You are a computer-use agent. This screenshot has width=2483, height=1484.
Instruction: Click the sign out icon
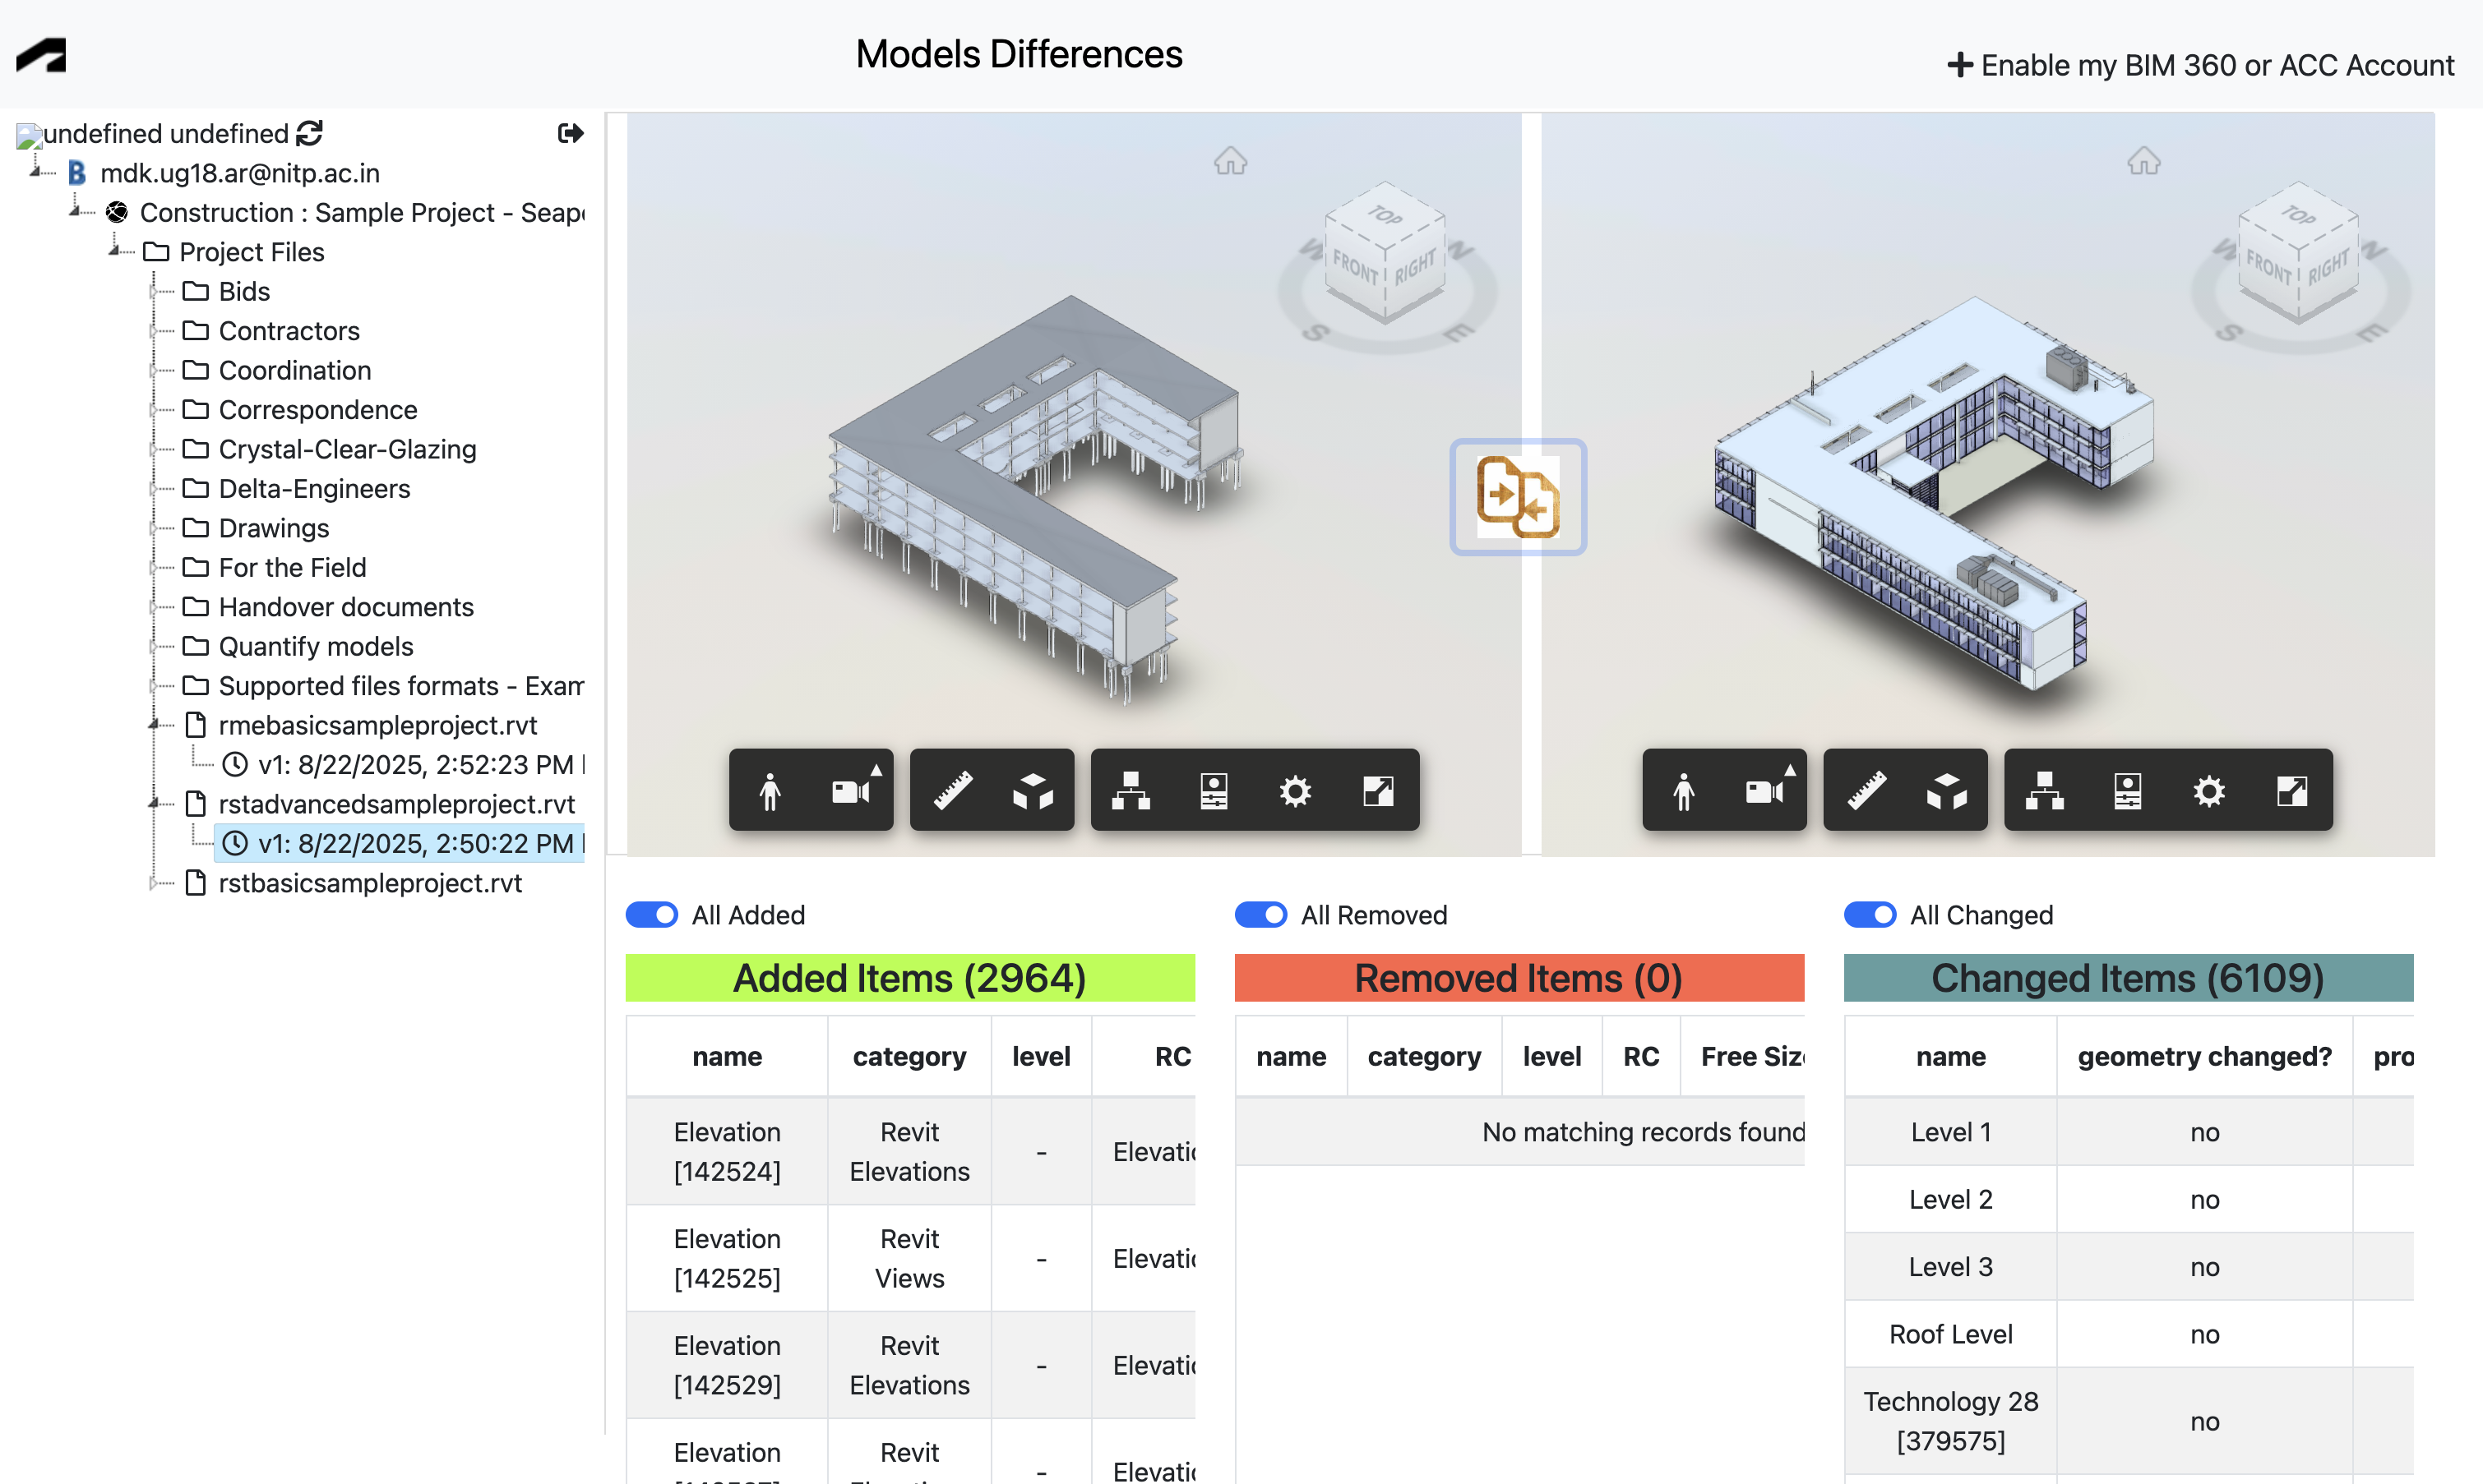[571, 133]
